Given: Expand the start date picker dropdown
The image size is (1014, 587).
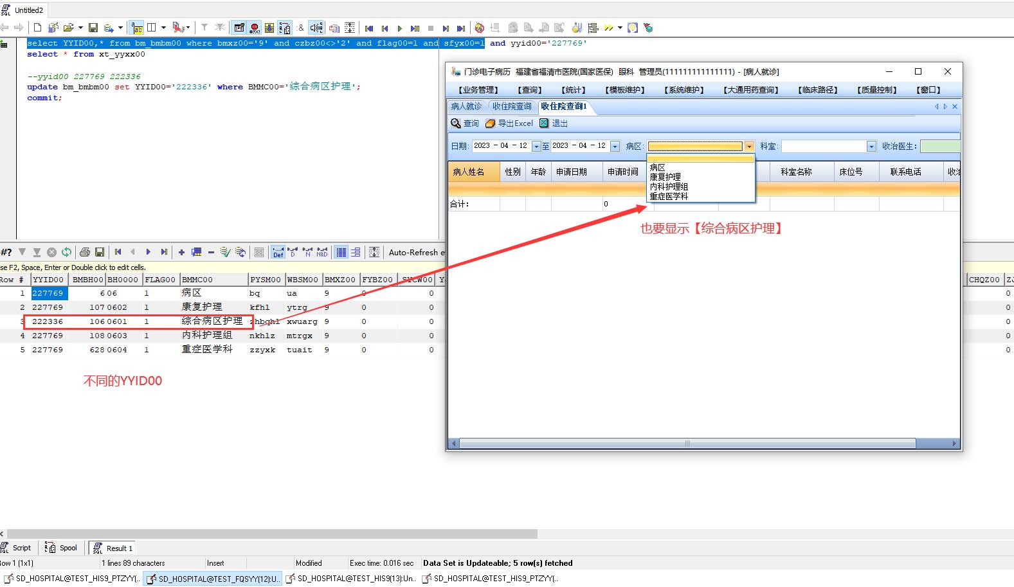Looking at the screenshot, I should 536,147.
